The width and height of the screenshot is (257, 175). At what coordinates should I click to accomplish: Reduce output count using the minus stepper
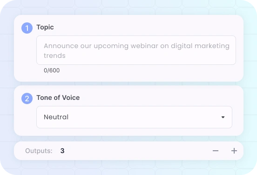(216, 151)
